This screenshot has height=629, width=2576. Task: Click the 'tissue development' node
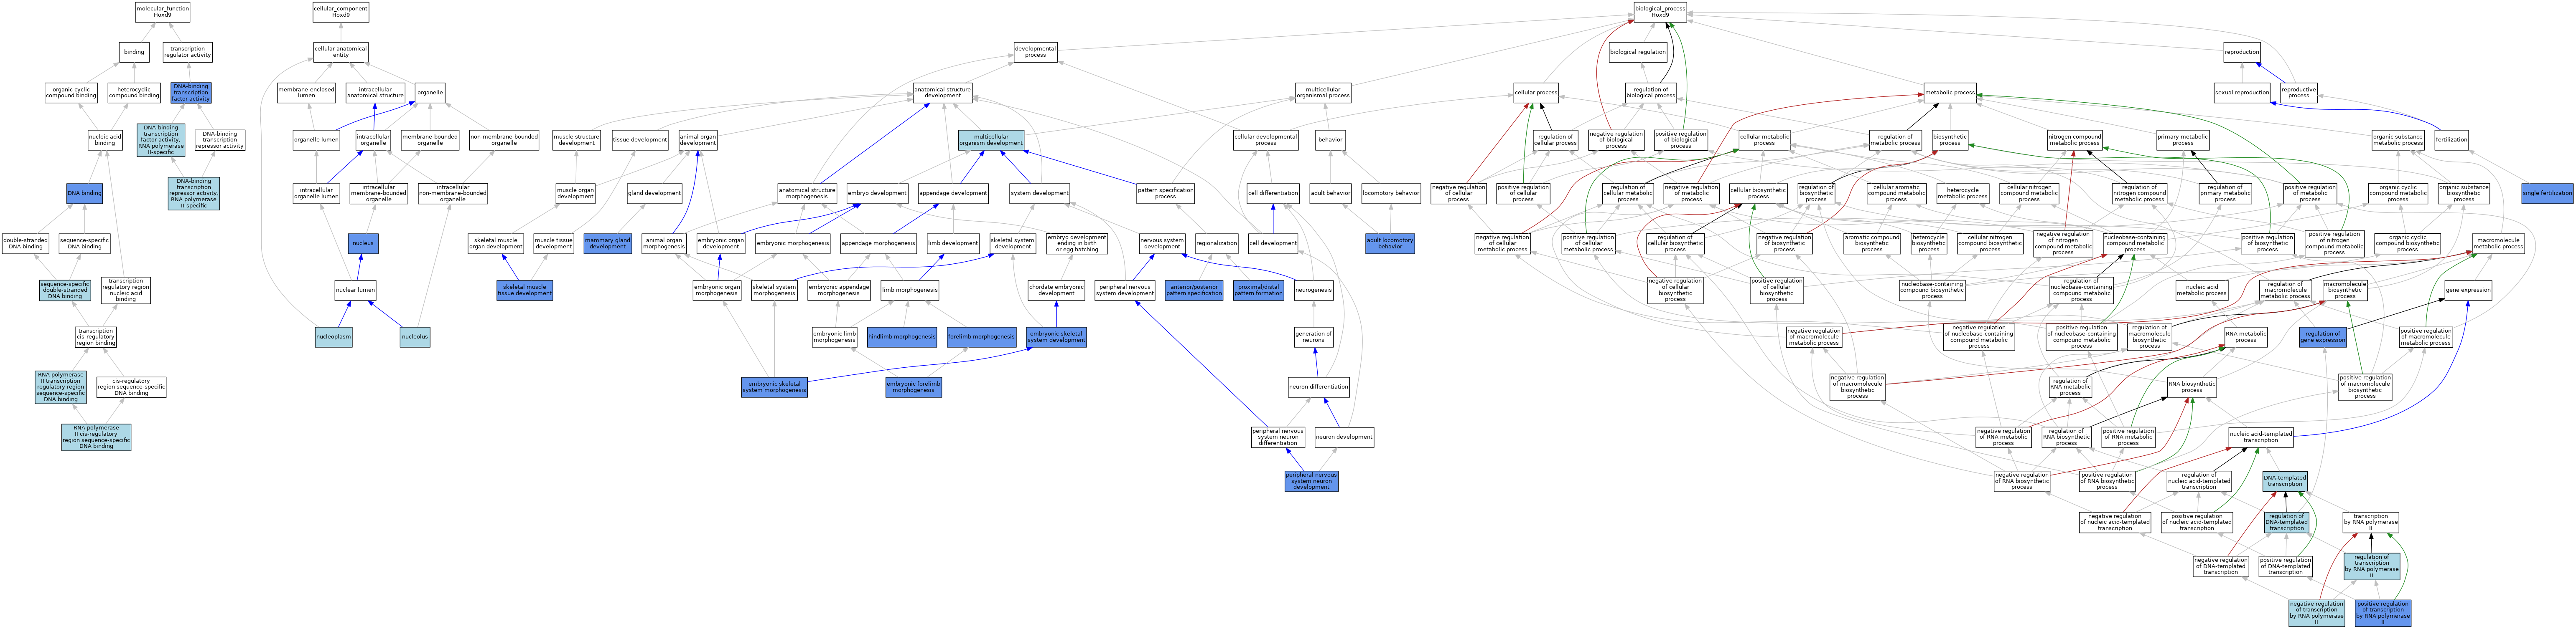640,140
